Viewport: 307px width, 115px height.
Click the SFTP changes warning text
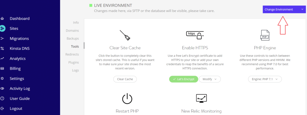pyautogui.click(x=154, y=11)
